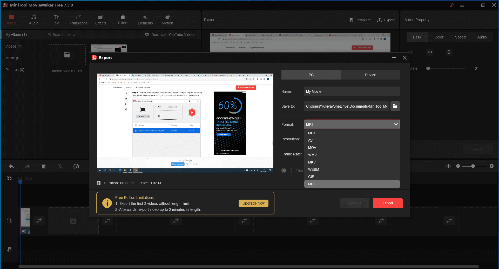Screen dimensions: 499x269
Task: Choose GIF from format list
Action: pyautogui.click(x=352, y=177)
